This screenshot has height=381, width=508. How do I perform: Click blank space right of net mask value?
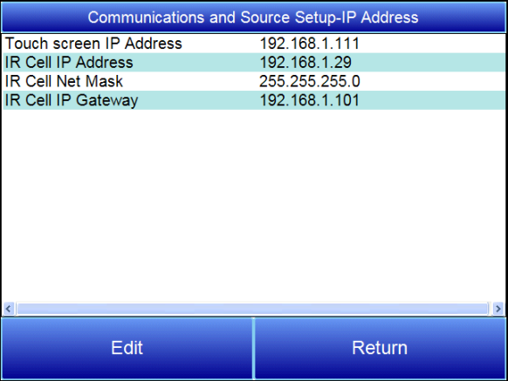433,81
